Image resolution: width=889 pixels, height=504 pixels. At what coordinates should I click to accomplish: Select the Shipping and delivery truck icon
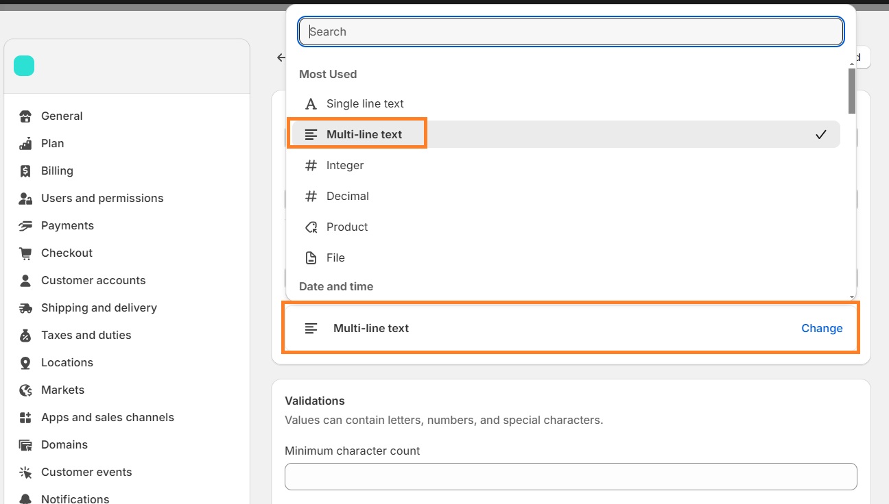(25, 307)
